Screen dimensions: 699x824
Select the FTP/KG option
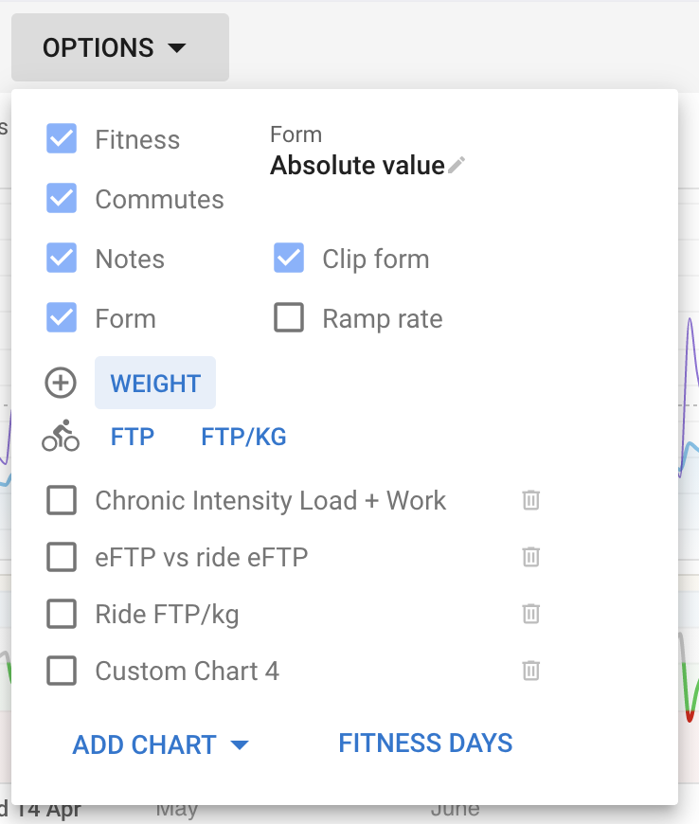pyautogui.click(x=243, y=437)
